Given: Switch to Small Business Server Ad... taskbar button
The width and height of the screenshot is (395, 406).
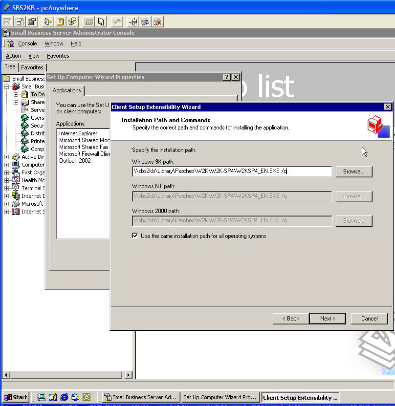Looking at the screenshot, I should click(141, 397).
